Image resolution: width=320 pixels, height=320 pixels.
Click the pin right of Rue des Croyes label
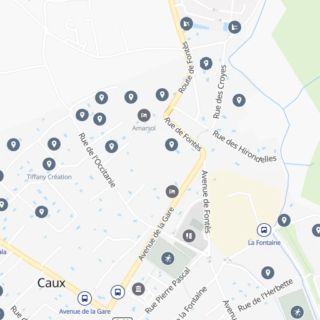click(x=239, y=100)
